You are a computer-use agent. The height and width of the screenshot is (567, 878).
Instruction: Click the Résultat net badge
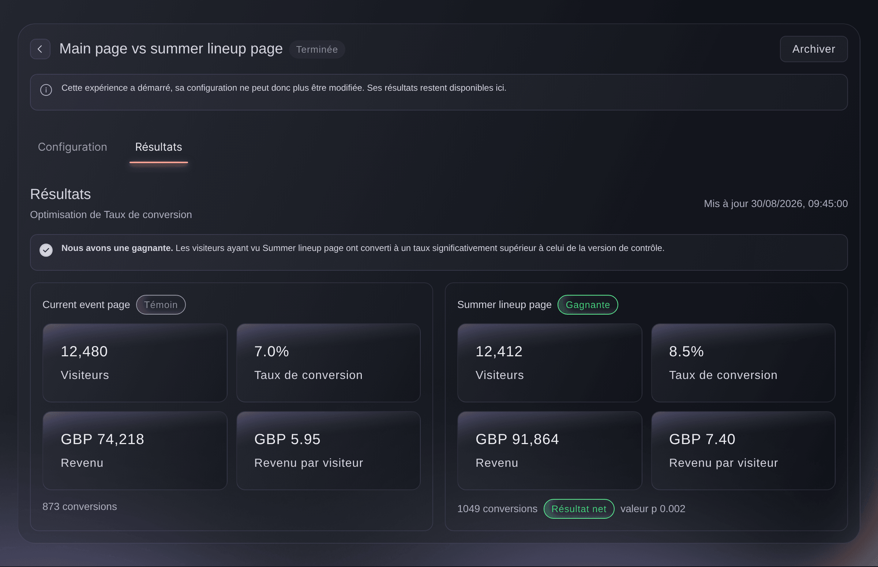click(x=579, y=509)
